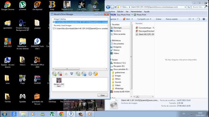Open the Herramientas menu
The image size is (209, 117).
(136, 12)
